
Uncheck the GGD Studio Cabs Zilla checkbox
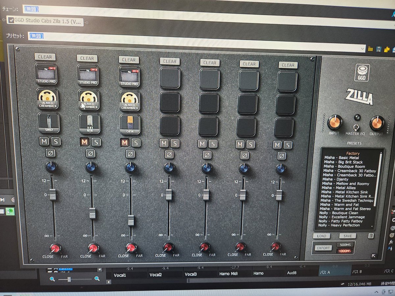tap(12, 20)
